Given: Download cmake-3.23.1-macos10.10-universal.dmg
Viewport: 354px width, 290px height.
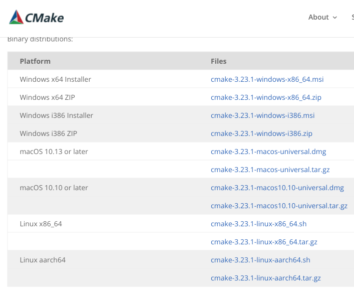Looking at the screenshot, I should 277,188.
